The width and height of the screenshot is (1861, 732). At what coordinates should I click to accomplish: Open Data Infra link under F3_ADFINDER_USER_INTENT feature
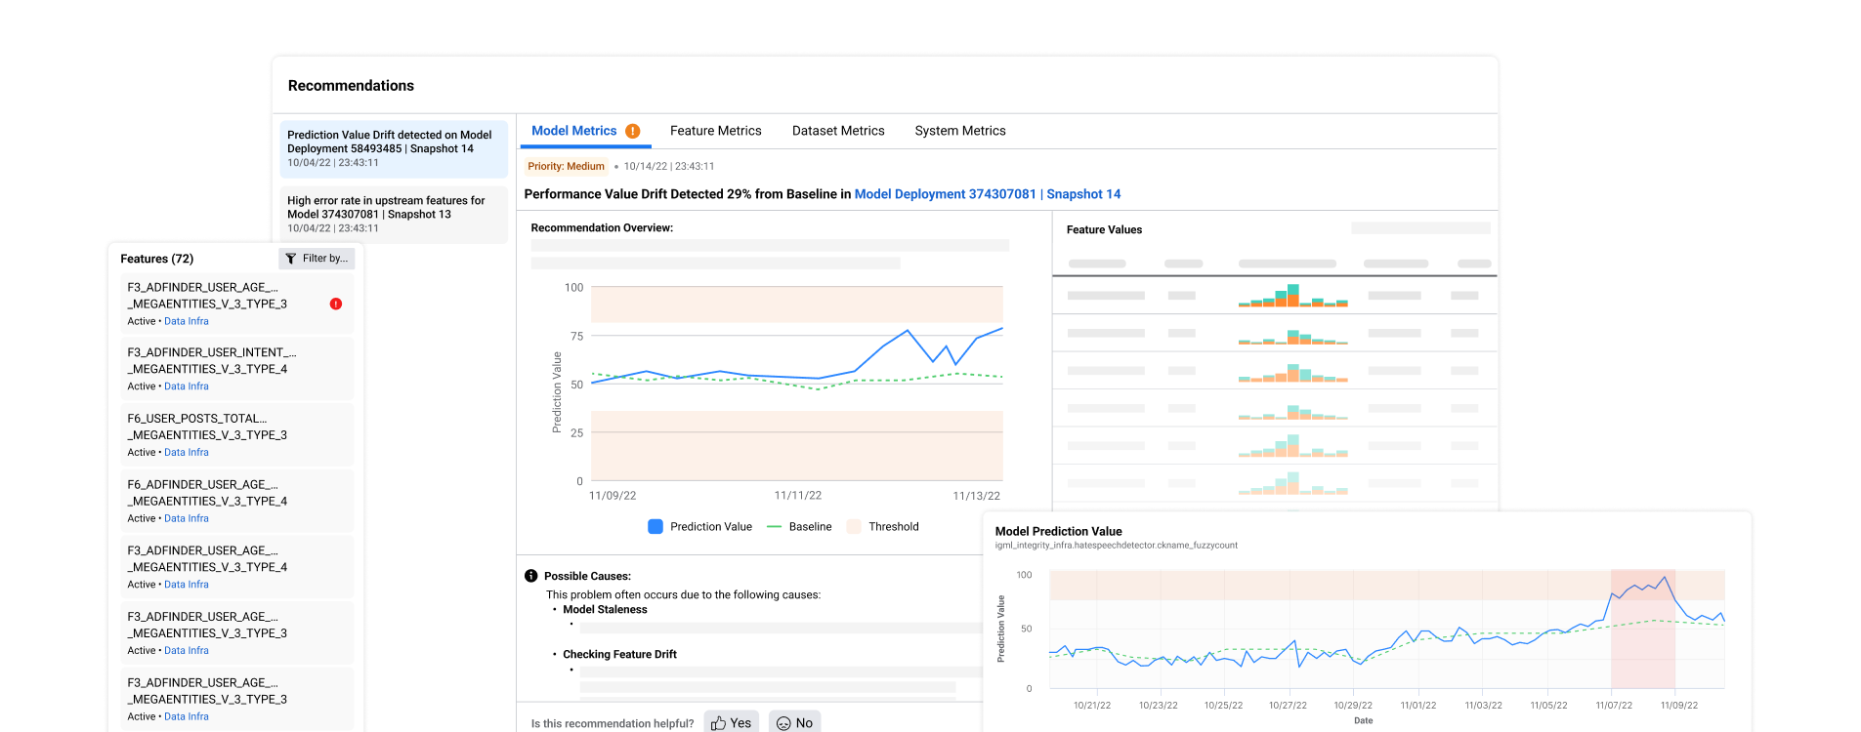[x=187, y=386]
